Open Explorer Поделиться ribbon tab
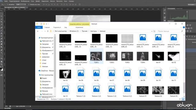 [57, 27]
